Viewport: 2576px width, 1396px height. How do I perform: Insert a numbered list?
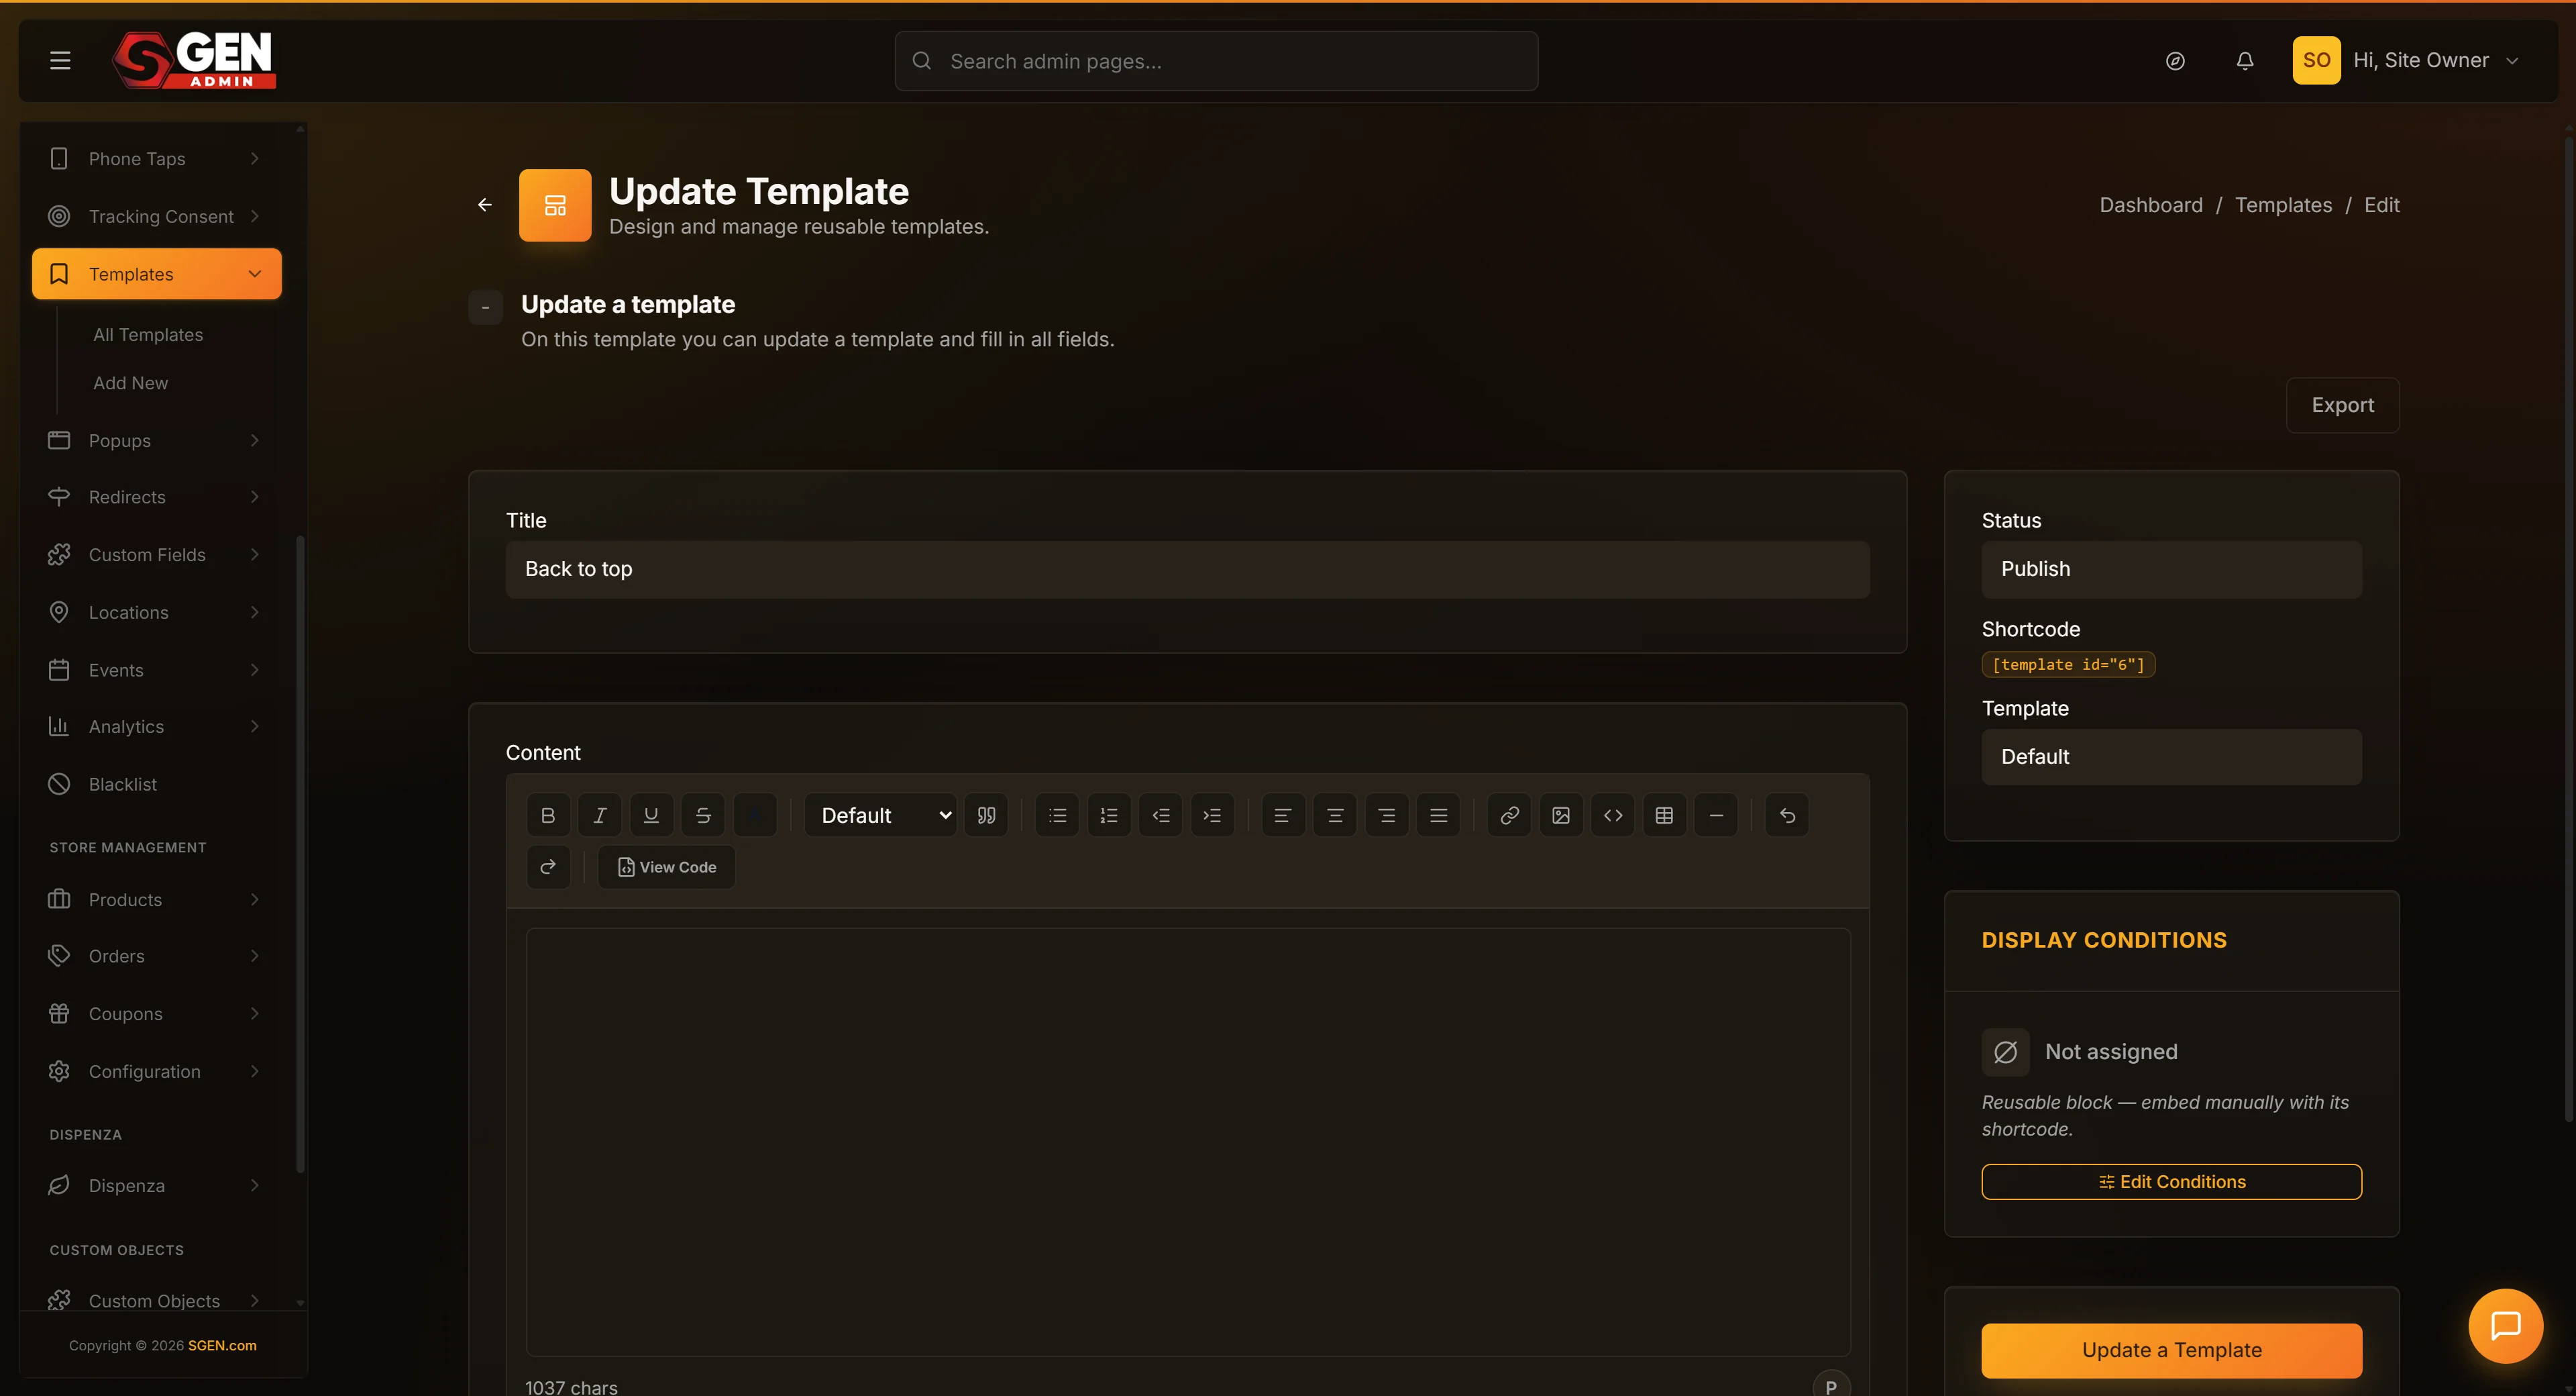pyautogui.click(x=1109, y=815)
